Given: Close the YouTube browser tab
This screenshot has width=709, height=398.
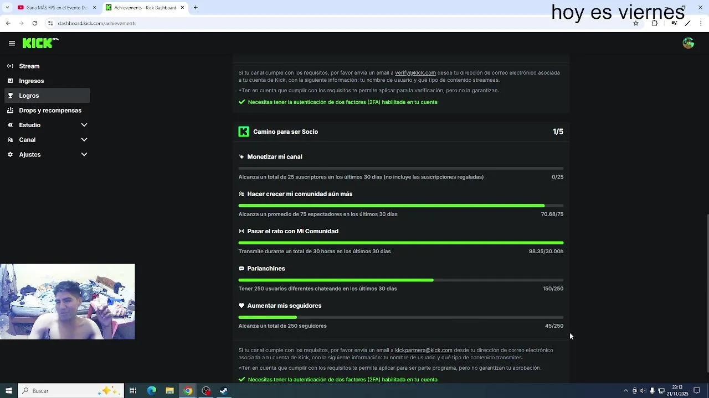Looking at the screenshot, I should [94, 7].
